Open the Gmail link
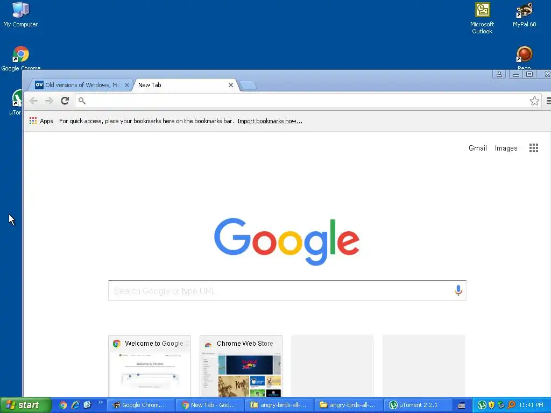The height and width of the screenshot is (413, 551). [x=478, y=148]
